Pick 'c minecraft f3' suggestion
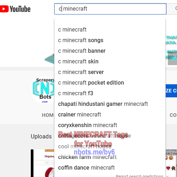 110,93
